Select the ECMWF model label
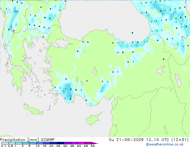The width and height of the screenshot is (190, 147). click(x=48, y=140)
